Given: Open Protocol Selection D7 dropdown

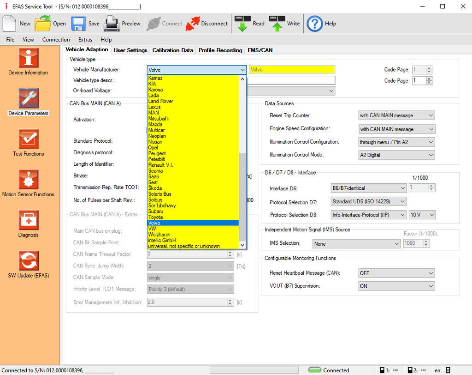Looking at the screenshot, I should pos(369,201).
